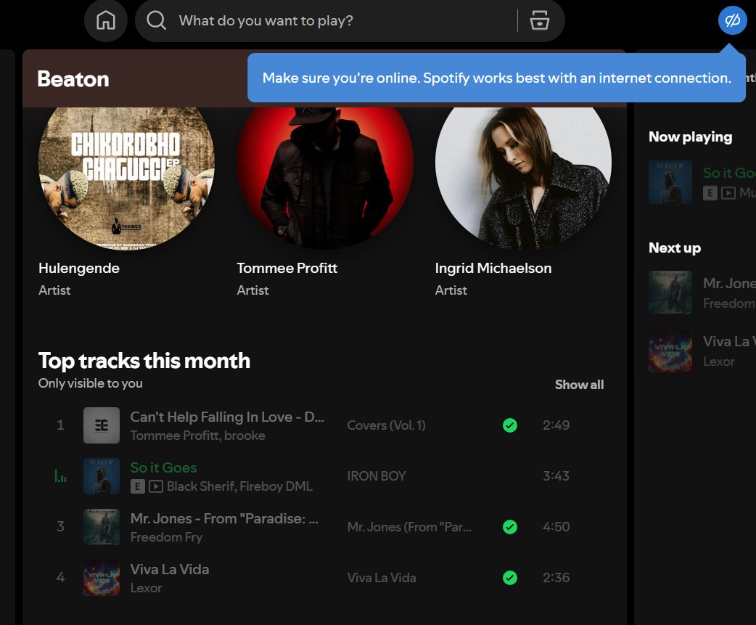Select the playing track title "So it Goes" in list

point(163,467)
